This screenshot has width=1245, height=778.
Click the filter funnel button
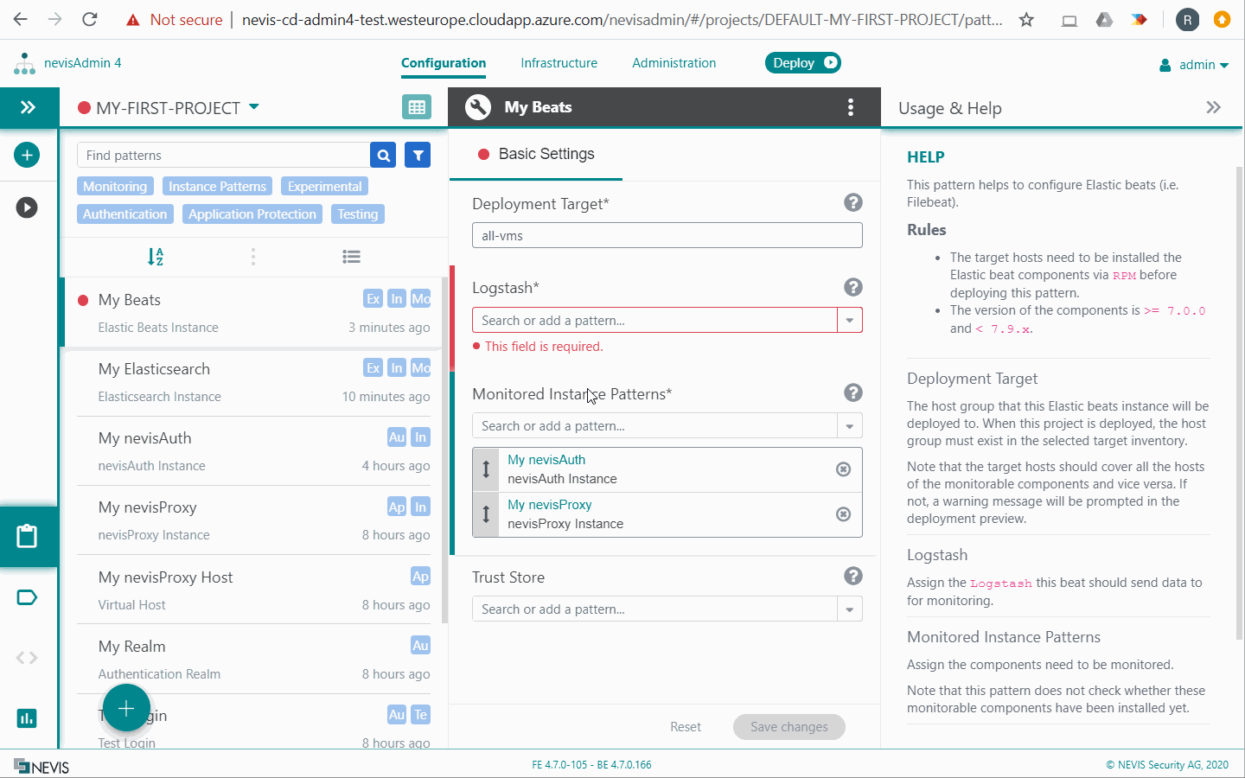click(x=418, y=156)
